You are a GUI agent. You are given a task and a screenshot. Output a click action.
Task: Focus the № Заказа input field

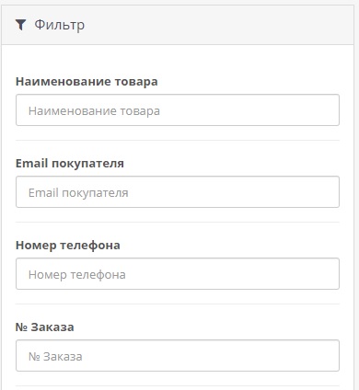point(178,356)
